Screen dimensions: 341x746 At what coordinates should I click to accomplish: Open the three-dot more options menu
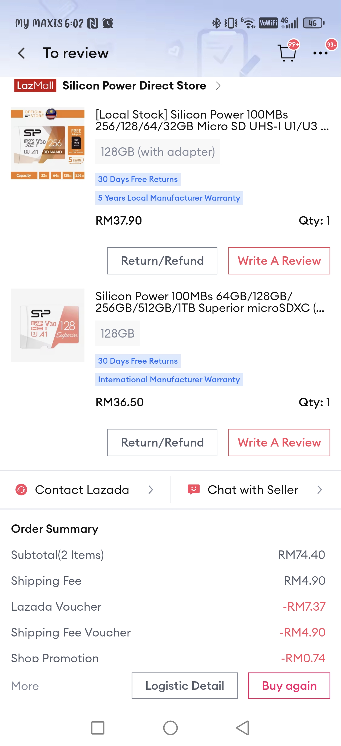tap(320, 53)
